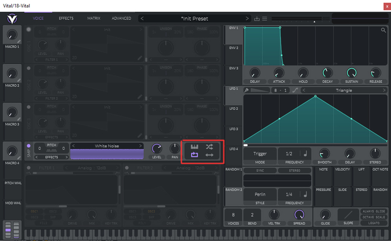
Task: Enable the Always Glide option
Action: [x=373, y=211]
